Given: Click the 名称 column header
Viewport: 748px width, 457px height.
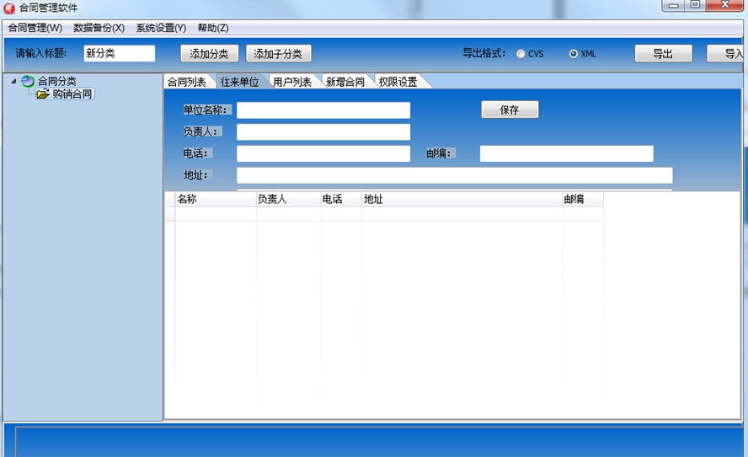Looking at the screenshot, I should 216,199.
